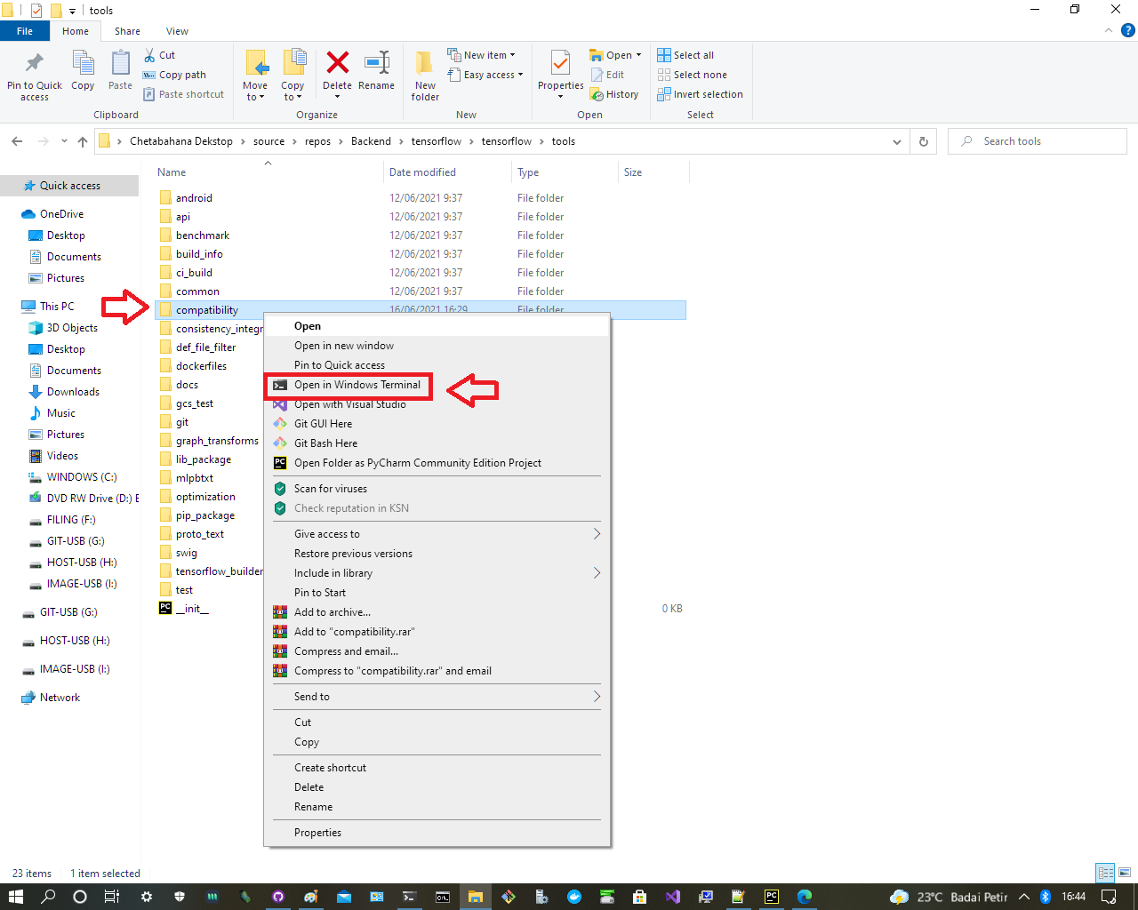The height and width of the screenshot is (910, 1138).
Task: Open the Windows Start button
Action: [16, 897]
